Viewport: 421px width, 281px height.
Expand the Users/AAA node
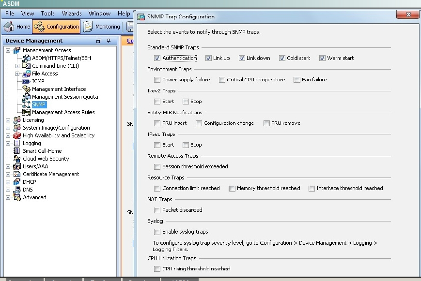[x=8, y=166]
